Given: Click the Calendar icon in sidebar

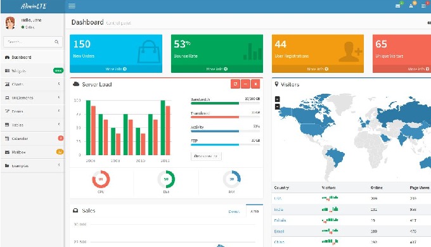Looking at the screenshot, I should [7, 139].
